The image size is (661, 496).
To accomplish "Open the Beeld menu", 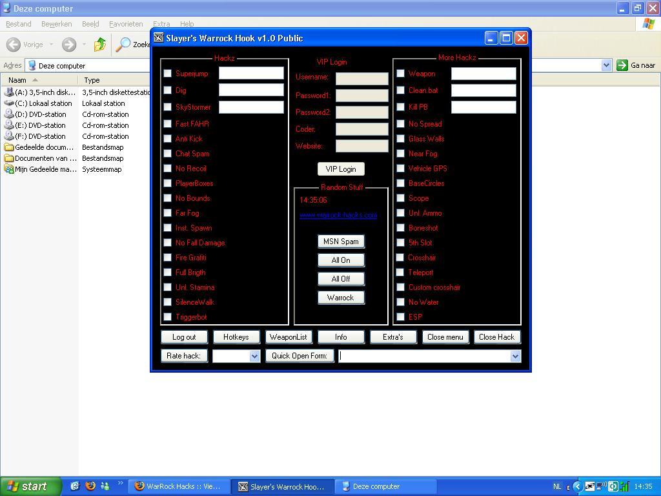I will click(x=90, y=24).
